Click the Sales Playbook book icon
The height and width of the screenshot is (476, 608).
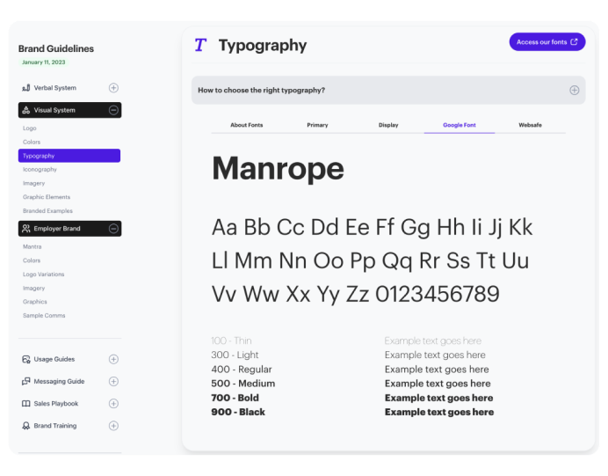(x=26, y=403)
